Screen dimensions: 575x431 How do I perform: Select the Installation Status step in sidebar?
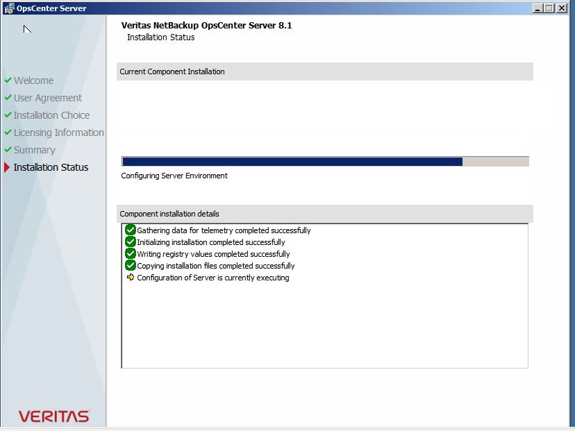(x=51, y=167)
